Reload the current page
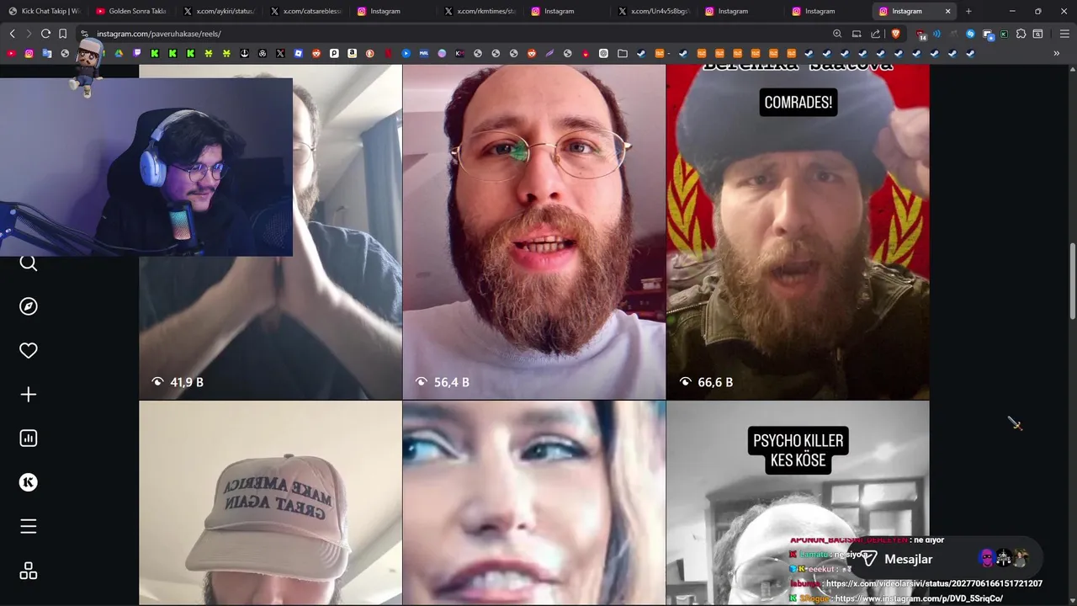 pyautogui.click(x=45, y=34)
